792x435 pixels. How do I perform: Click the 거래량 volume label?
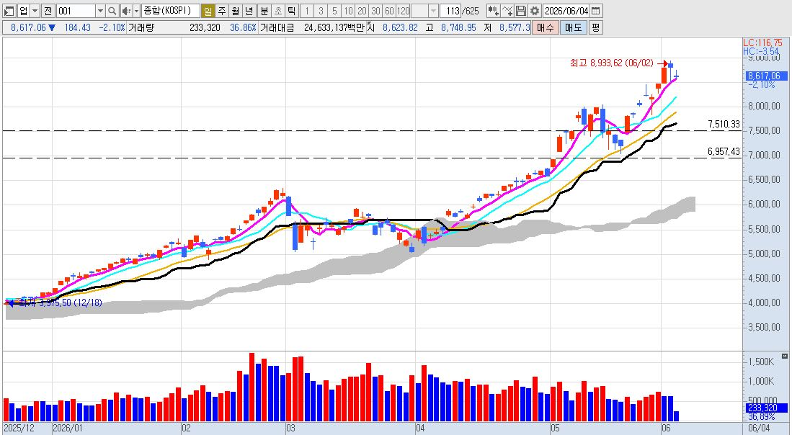click(x=141, y=28)
